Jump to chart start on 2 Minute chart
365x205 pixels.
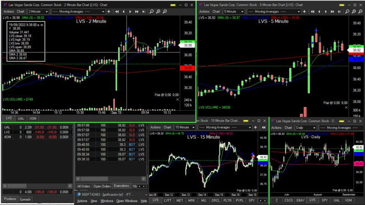click(116, 11)
